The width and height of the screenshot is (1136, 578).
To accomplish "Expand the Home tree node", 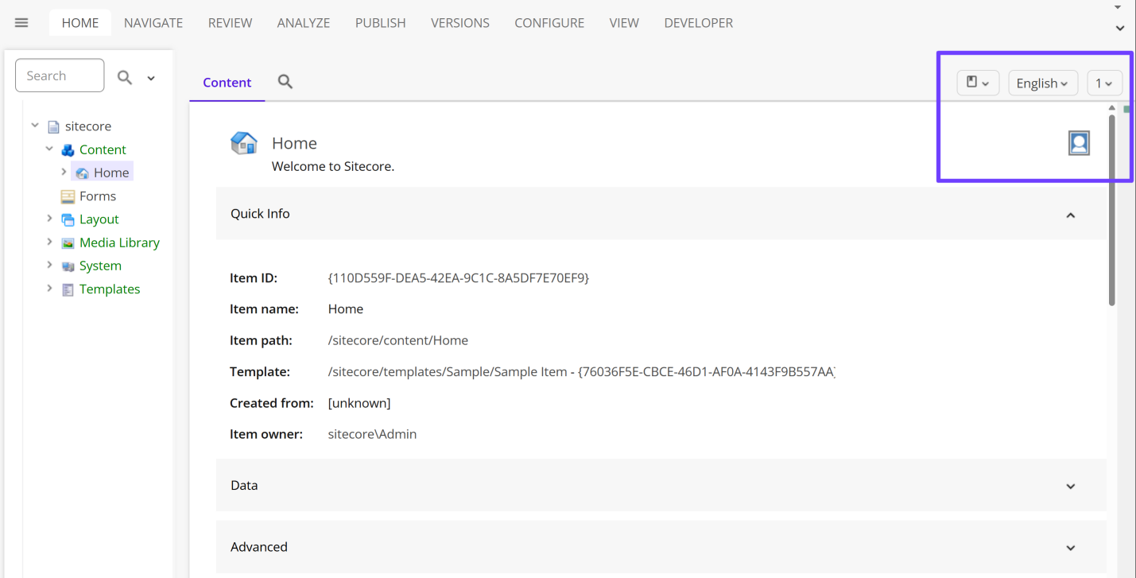I will (x=64, y=172).
